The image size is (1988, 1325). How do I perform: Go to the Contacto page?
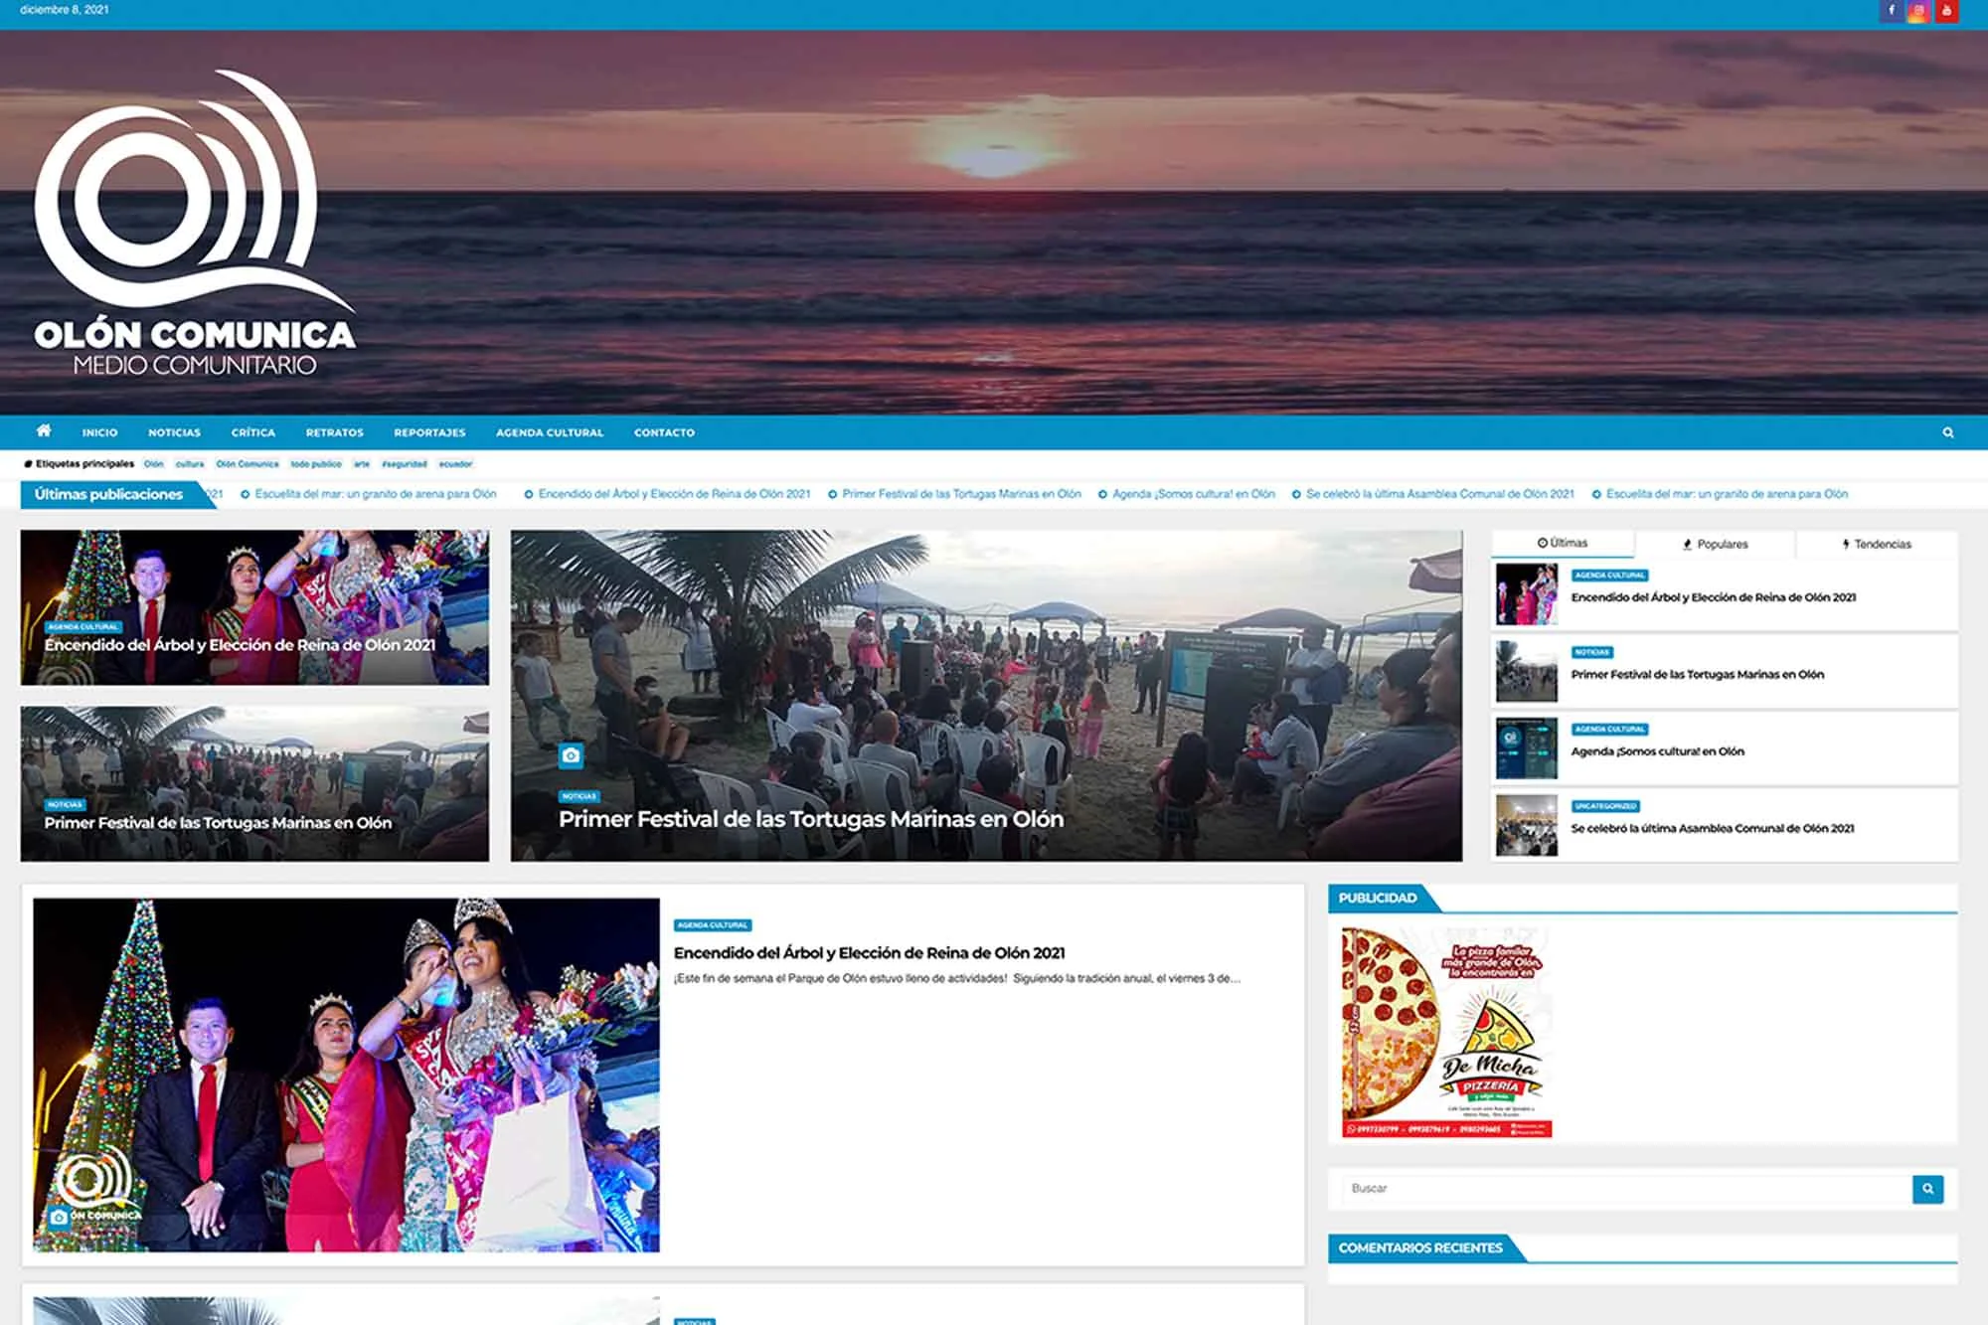click(664, 432)
